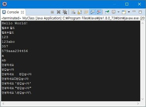Click the '123abc' output line
This screenshot has width=146, height=107.
(x=8, y=42)
